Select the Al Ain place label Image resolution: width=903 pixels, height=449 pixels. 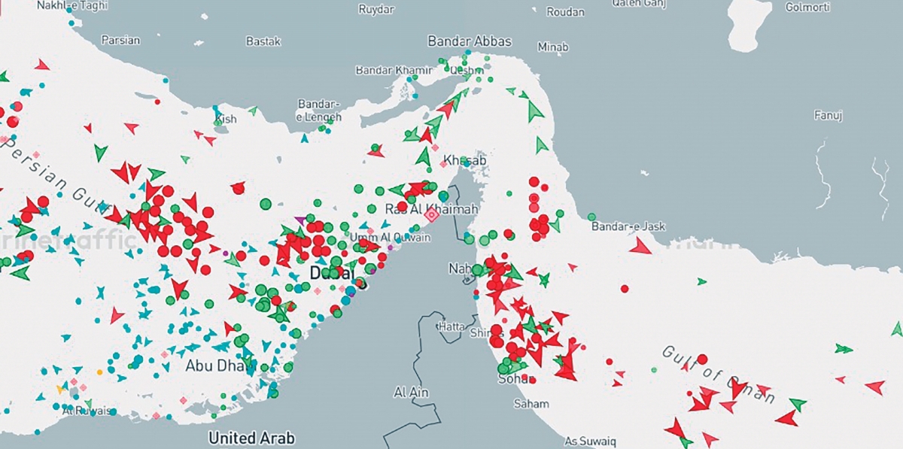click(x=411, y=393)
